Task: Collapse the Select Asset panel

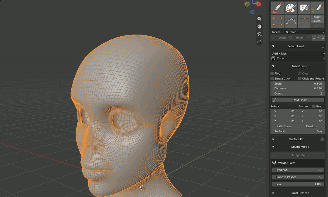Action: (x=273, y=46)
